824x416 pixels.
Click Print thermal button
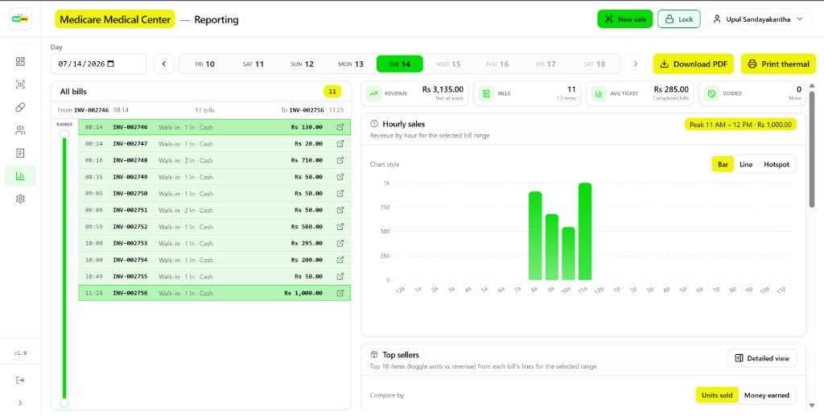click(778, 64)
